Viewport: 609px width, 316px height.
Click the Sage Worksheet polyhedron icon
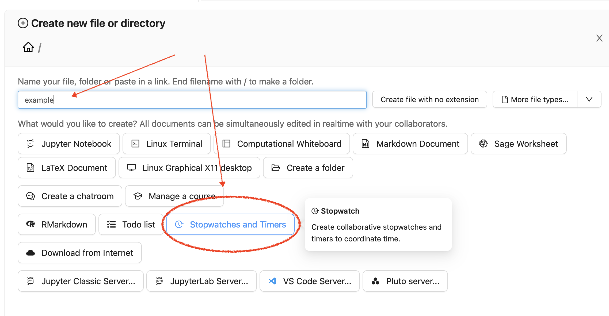(x=483, y=144)
